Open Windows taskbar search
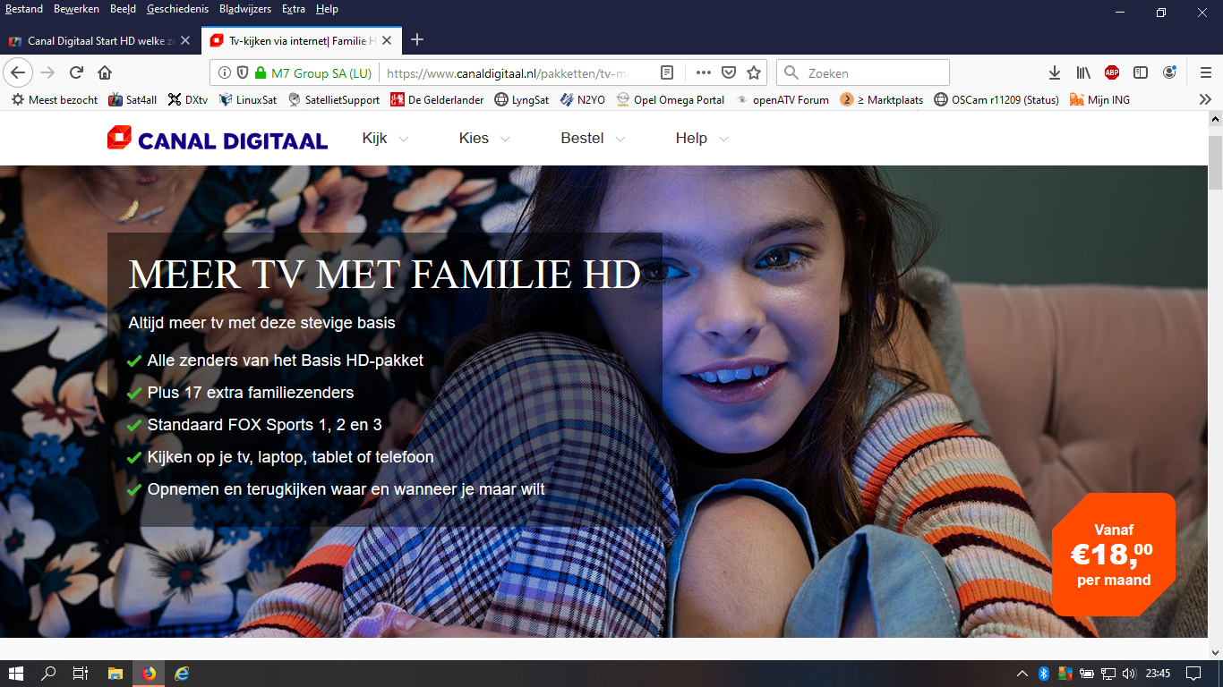This screenshot has width=1223, height=687. point(48,673)
